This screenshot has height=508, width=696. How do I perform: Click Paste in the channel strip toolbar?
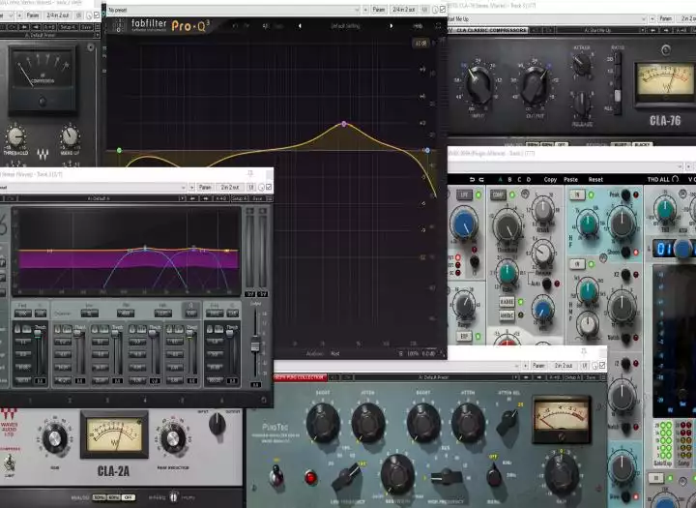pos(571,180)
